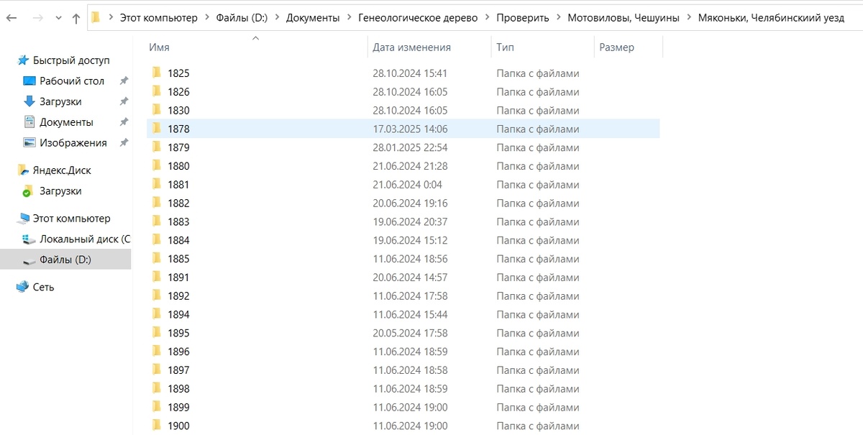Open Загрузки under Быстрый доступ
The height and width of the screenshot is (435, 863).
coord(60,101)
